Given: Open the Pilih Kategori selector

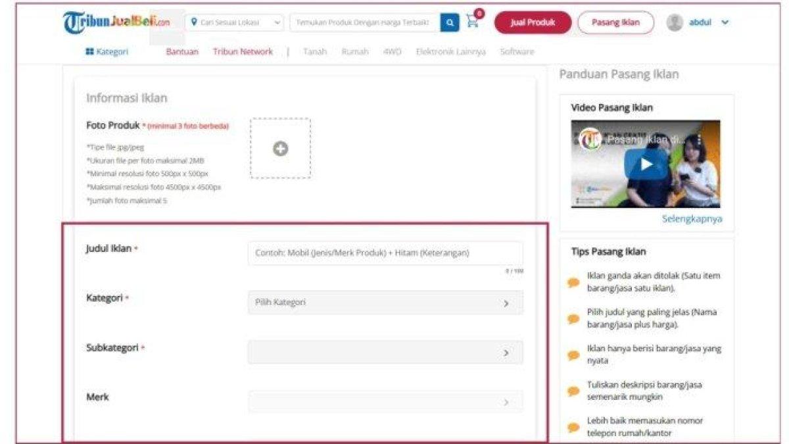Looking at the screenshot, I should pyautogui.click(x=385, y=302).
